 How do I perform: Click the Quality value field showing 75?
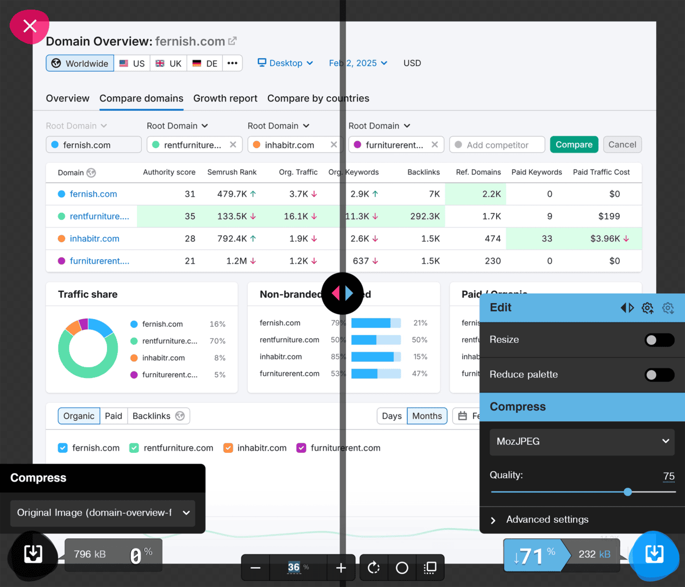668,476
